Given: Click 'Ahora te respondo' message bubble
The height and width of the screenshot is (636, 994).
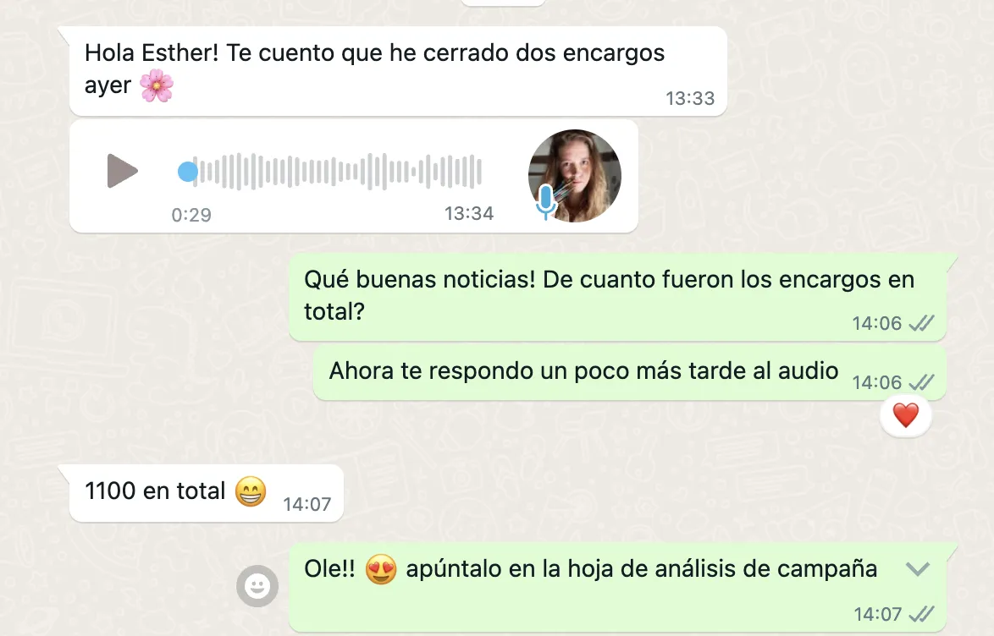Looking at the screenshot, I should [x=629, y=374].
